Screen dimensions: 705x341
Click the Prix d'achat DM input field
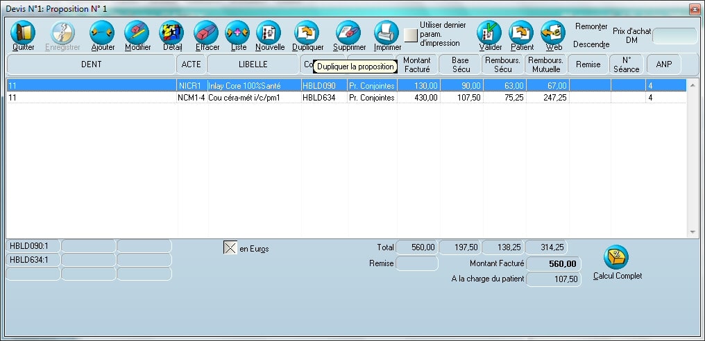[674, 36]
